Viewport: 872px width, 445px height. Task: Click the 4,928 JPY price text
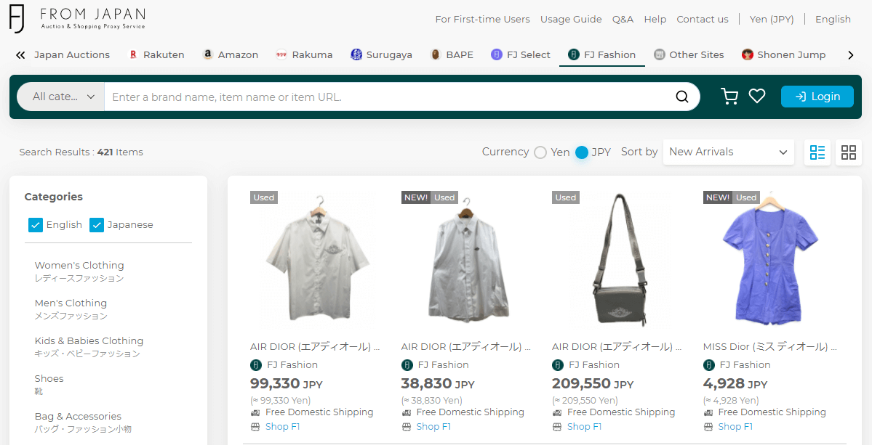point(735,383)
